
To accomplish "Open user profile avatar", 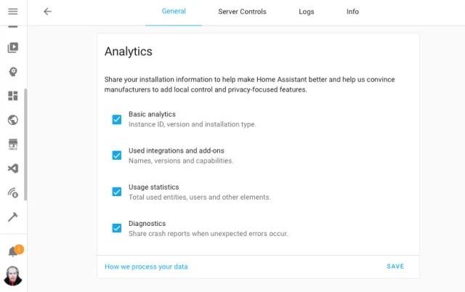I will (x=13, y=276).
